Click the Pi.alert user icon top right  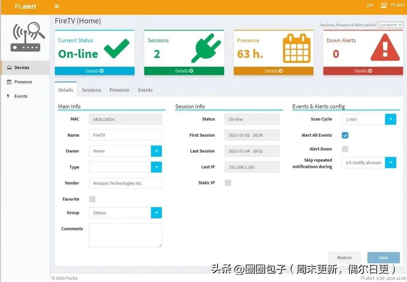pos(384,5)
